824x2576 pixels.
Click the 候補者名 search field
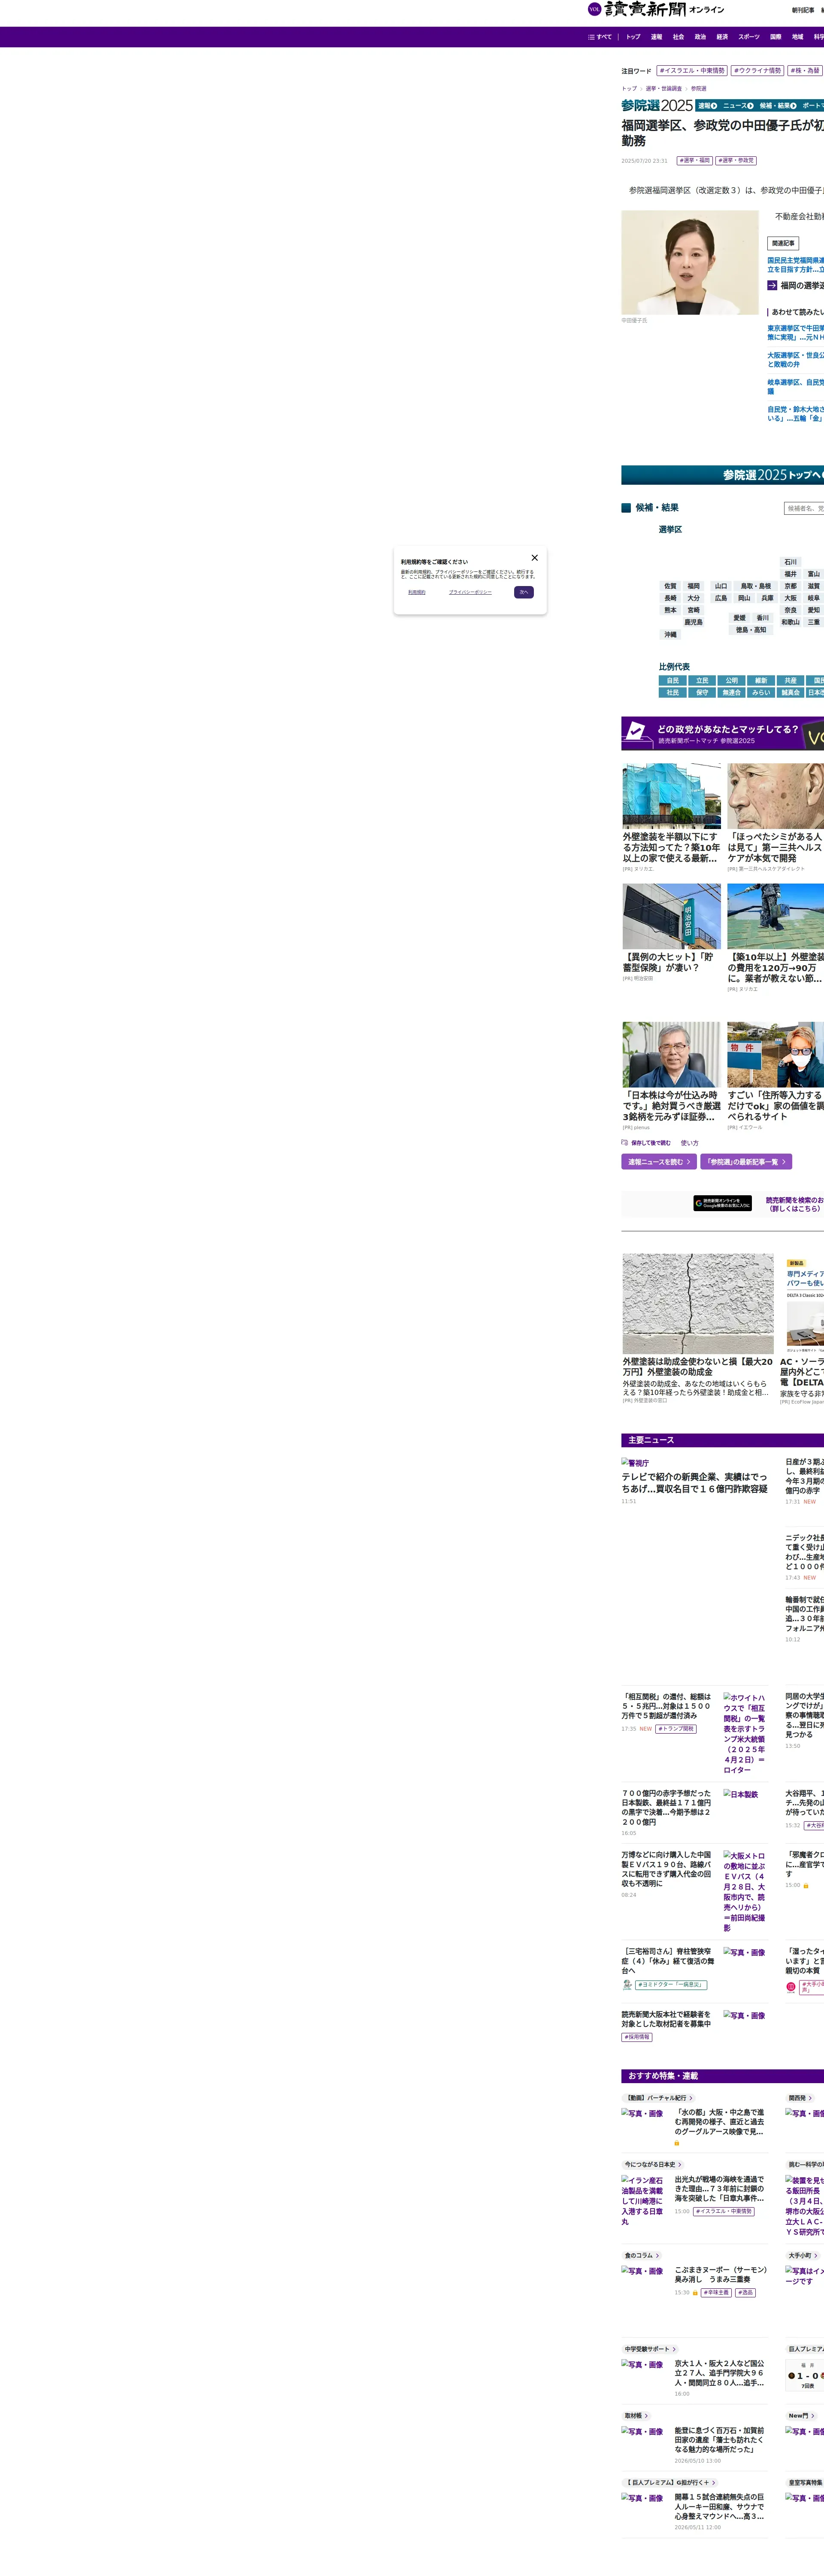point(804,508)
